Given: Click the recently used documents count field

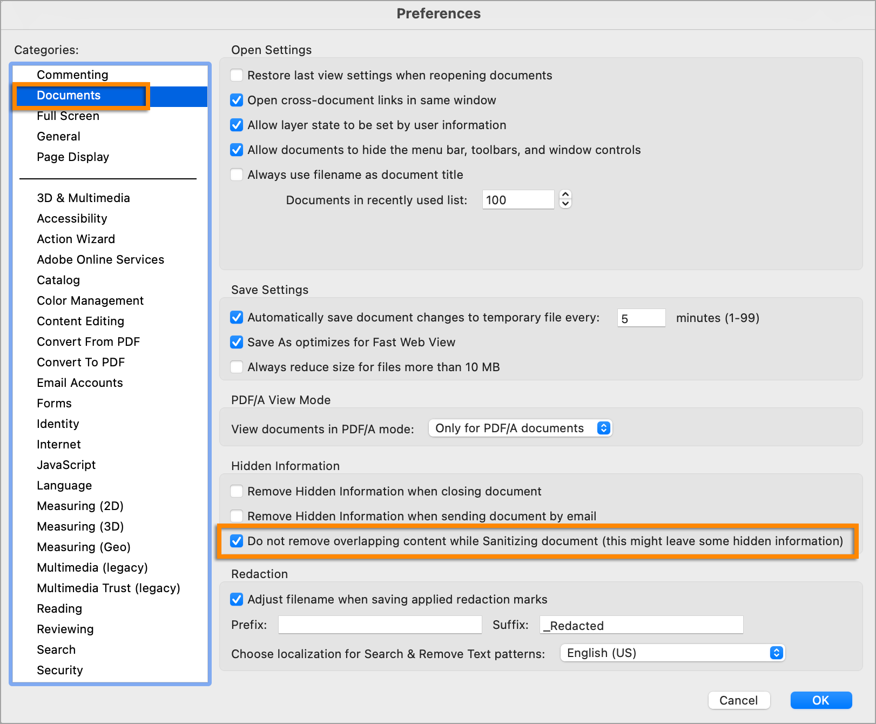Looking at the screenshot, I should pyautogui.click(x=517, y=200).
